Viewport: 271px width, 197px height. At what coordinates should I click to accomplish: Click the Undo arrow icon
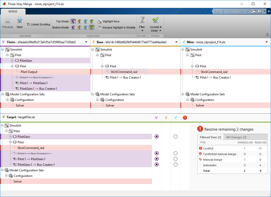pos(241,11)
